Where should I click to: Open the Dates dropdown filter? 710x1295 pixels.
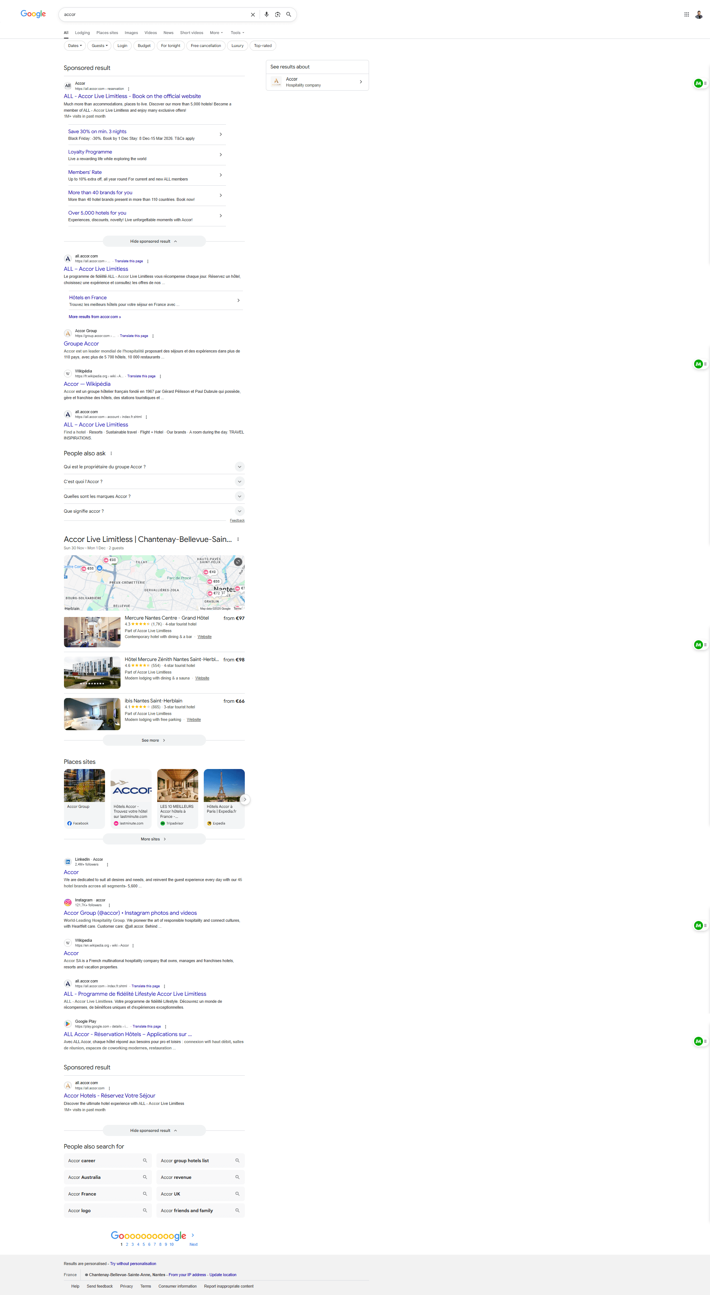click(x=75, y=46)
